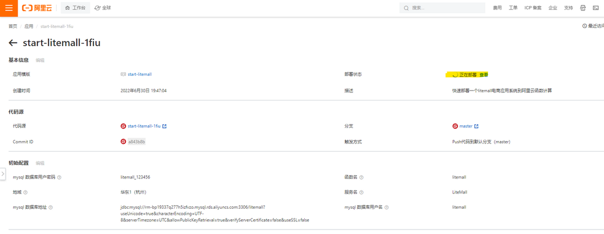Select the litemall_123456 password value
The width and height of the screenshot is (604, 234).
135,177
